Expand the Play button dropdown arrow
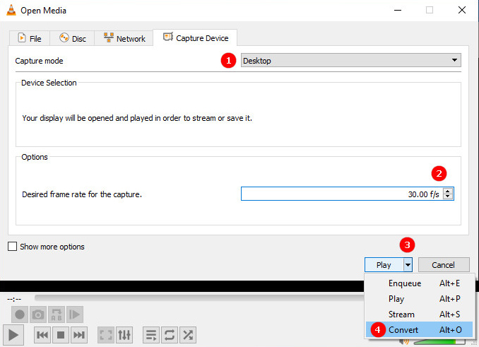This screenshot has height=347, width=479. (408, 265)
